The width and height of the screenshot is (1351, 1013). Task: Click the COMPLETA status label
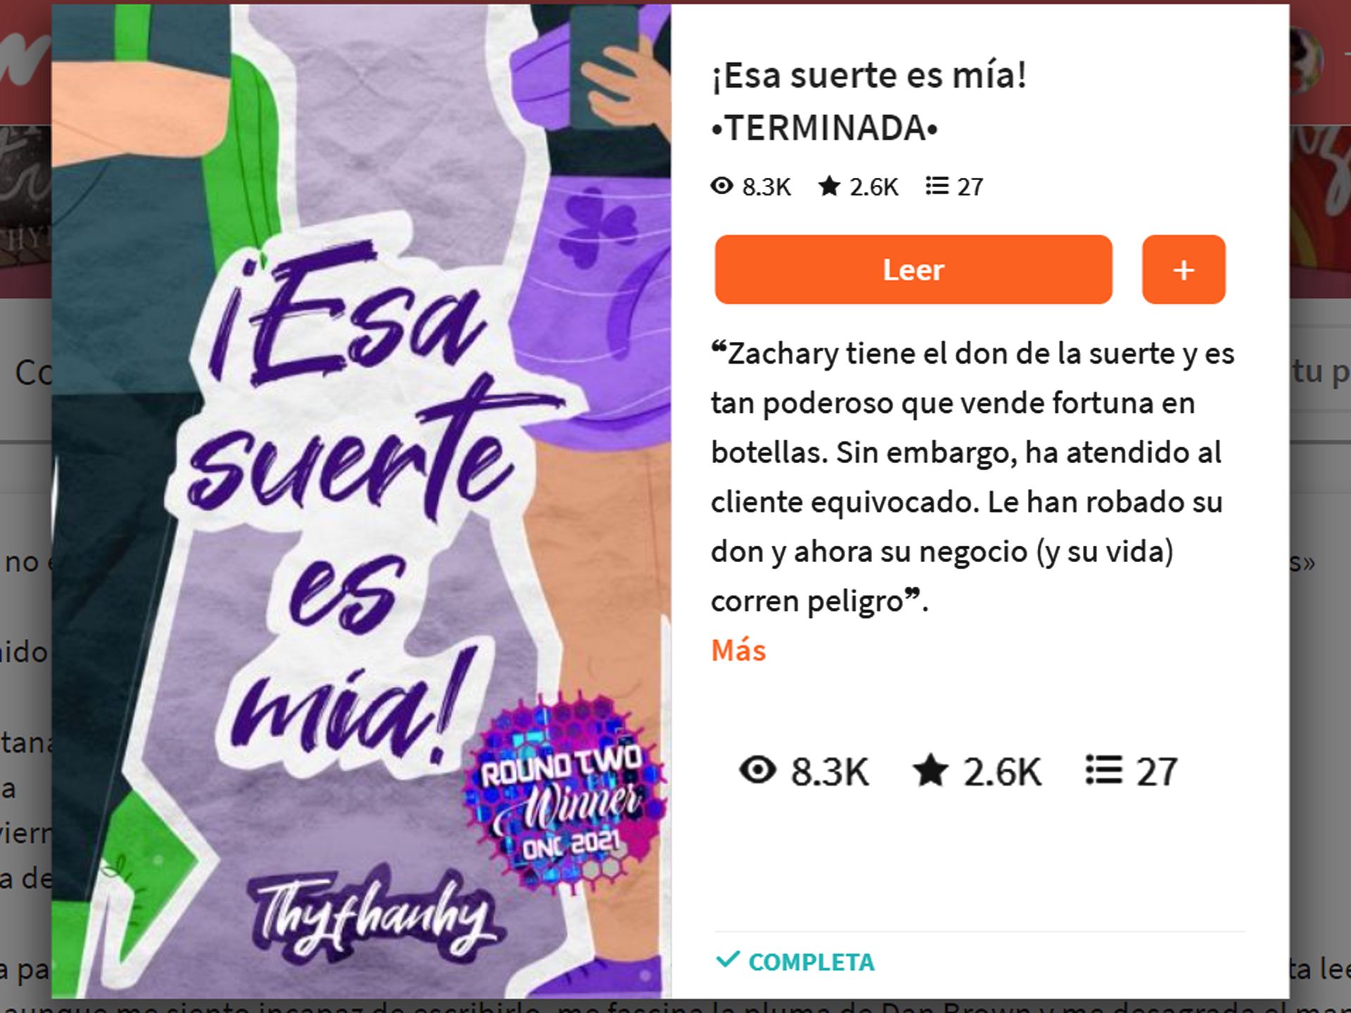point(811,962)
